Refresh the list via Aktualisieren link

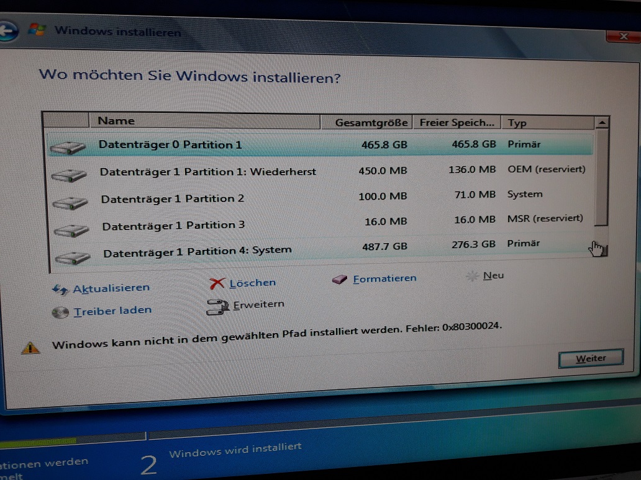pyautogui.click(x=111, y=288)
